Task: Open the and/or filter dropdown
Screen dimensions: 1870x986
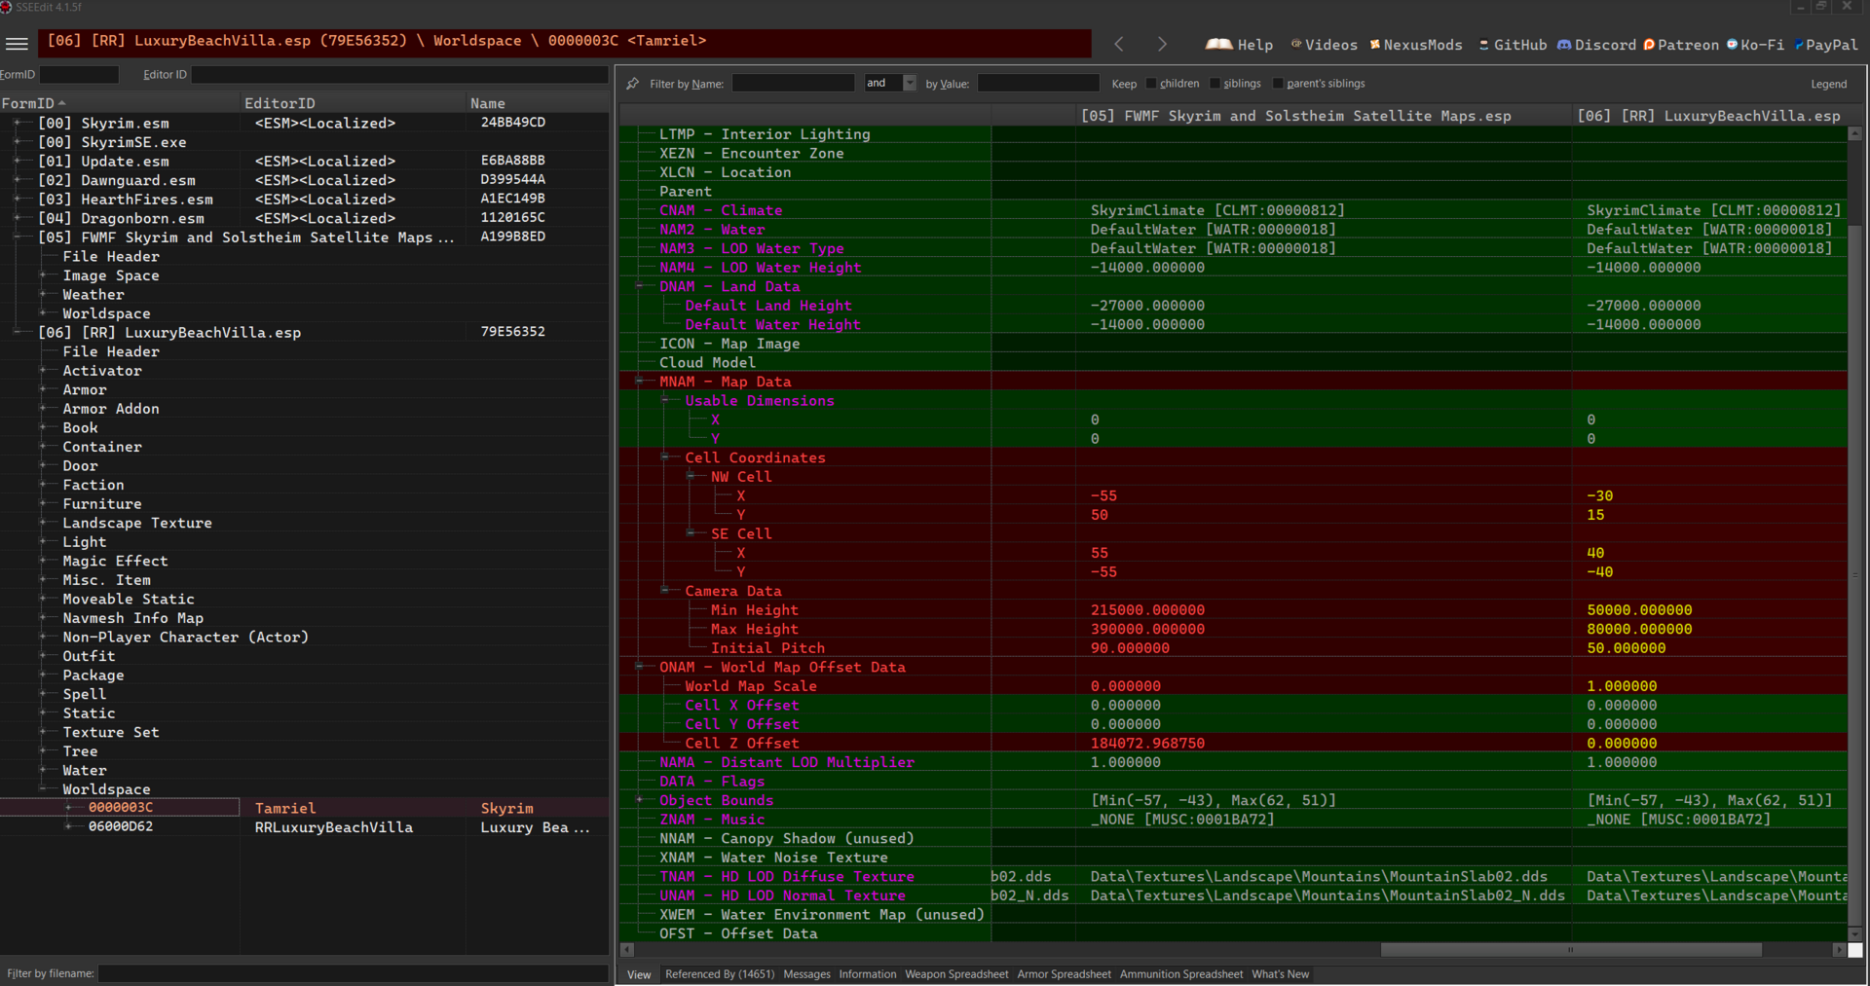Action: click(x=910, y=83)
